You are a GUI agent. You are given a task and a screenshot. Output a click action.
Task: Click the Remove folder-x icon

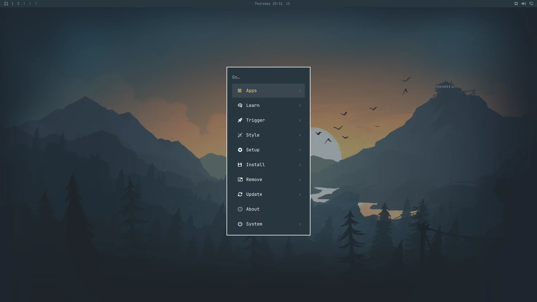click(x=240, y=180)
